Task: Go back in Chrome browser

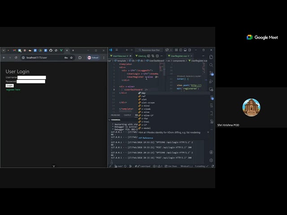Action: point(4,58)
